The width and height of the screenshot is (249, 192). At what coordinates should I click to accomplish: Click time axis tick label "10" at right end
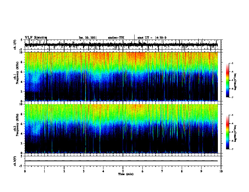point(221,171)
